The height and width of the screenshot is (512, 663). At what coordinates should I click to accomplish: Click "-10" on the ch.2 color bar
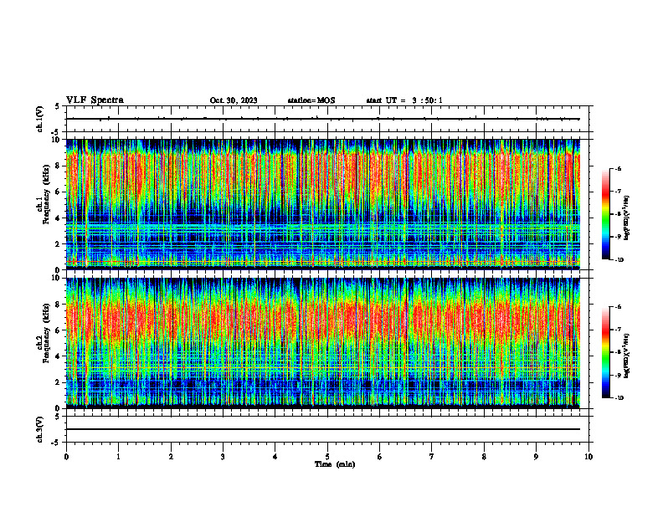click(x=619, y=398)
